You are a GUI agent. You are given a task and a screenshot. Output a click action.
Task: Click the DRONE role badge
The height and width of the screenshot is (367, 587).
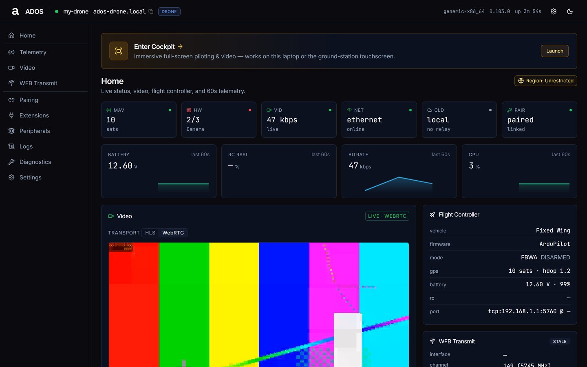(x=169, y=11)
